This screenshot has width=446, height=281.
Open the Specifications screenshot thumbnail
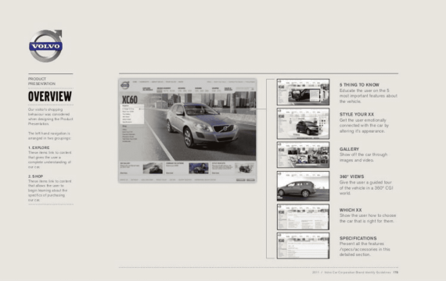pos(303,246)
